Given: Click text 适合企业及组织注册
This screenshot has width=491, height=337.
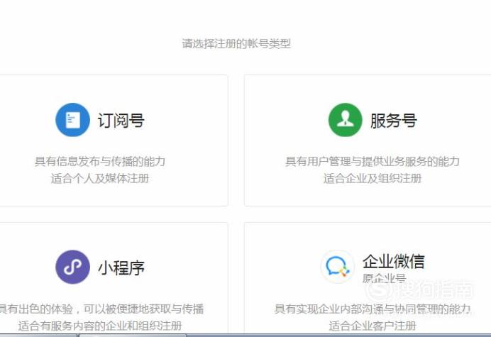Looking at the screenshot, I should (373, 179).
